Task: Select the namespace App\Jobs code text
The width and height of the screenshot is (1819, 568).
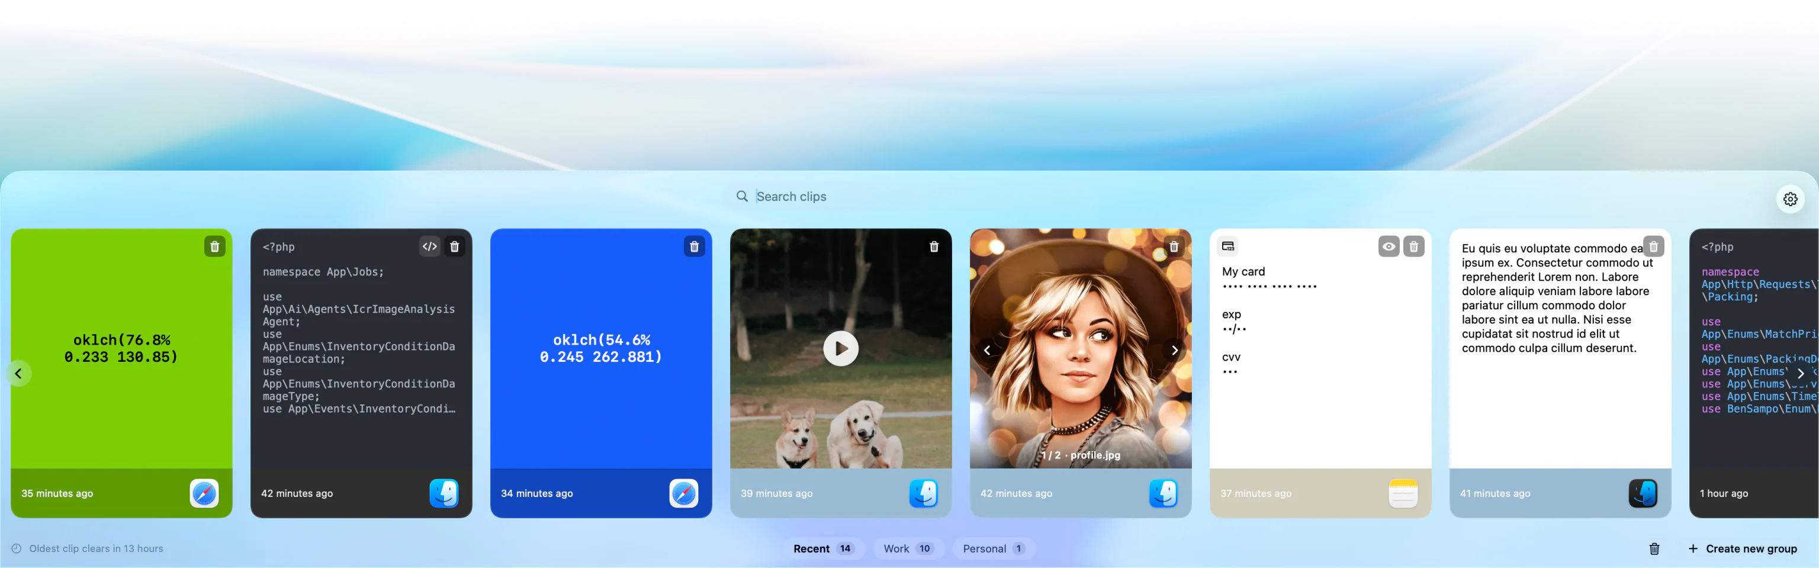Action: (x=323, y=272)
